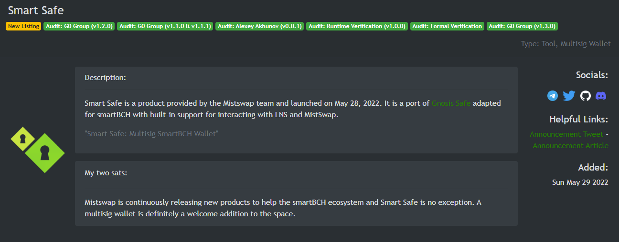Screen dimensions: 619x242
Task: Open Audit: G0 Group (v1.2.0) badge
Action: point(79,26)
